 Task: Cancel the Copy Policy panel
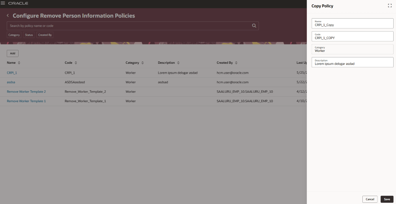(370, 199)
